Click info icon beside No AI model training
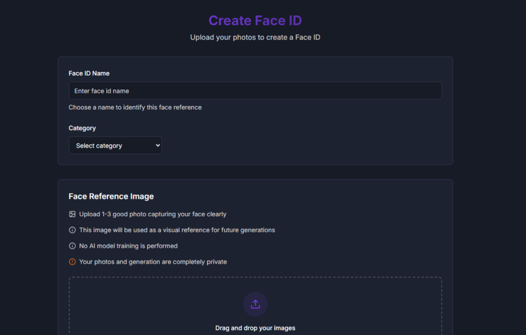The image size is (526, 335). pos(72,246)
